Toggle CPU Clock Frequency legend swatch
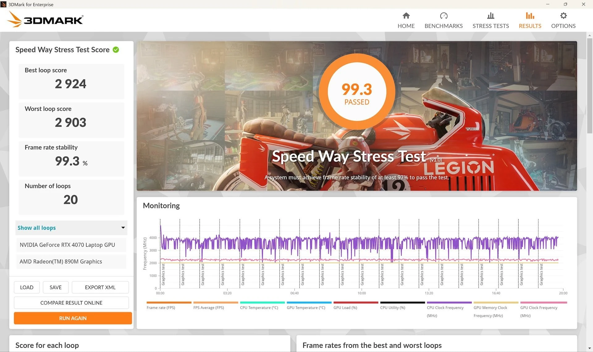Image resolution: width=593 pixels, height=352 pixels. (449, 303)
